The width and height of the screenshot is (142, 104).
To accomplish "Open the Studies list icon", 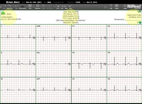I will 117,7.
